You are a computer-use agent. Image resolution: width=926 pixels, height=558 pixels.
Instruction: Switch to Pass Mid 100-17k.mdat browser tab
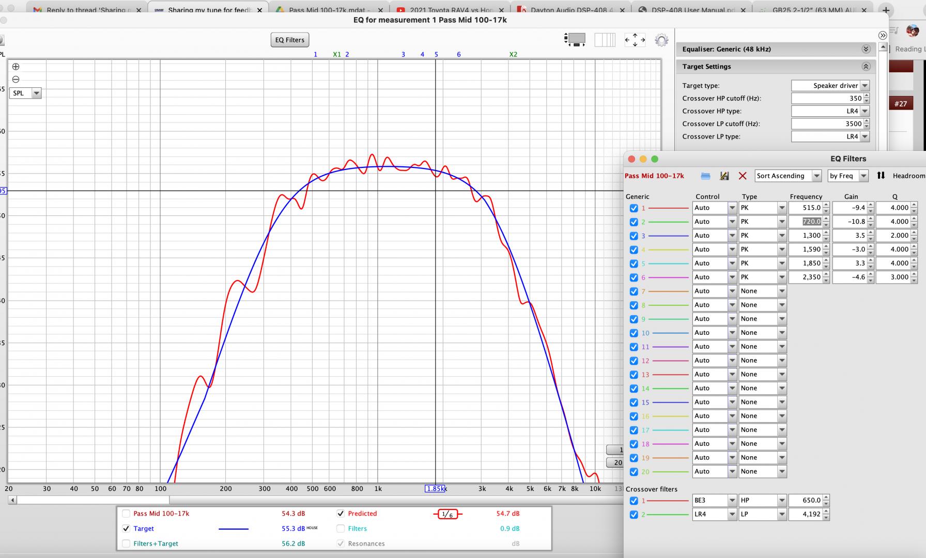click(x=329, y=10)
